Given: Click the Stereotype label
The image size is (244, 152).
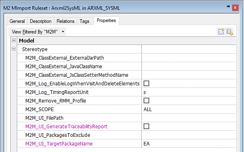Looking at the screenshot, I should tap(35, 49).
